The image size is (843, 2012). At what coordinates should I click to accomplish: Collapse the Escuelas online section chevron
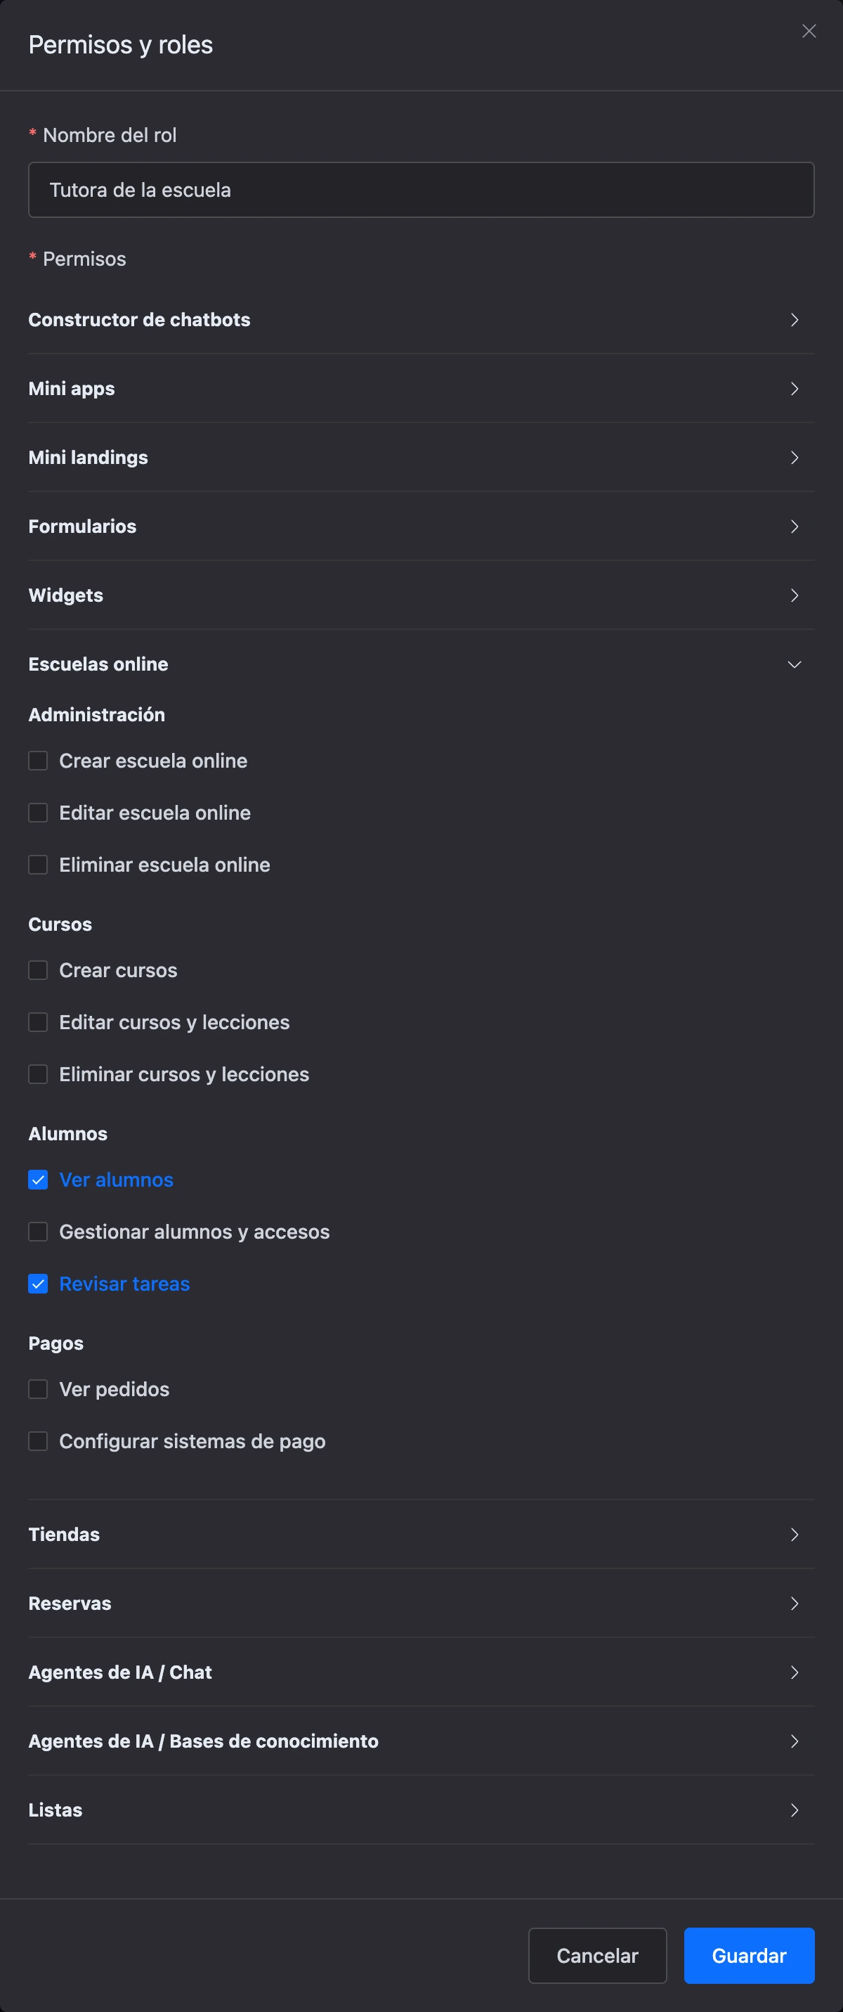pos(794,664)
